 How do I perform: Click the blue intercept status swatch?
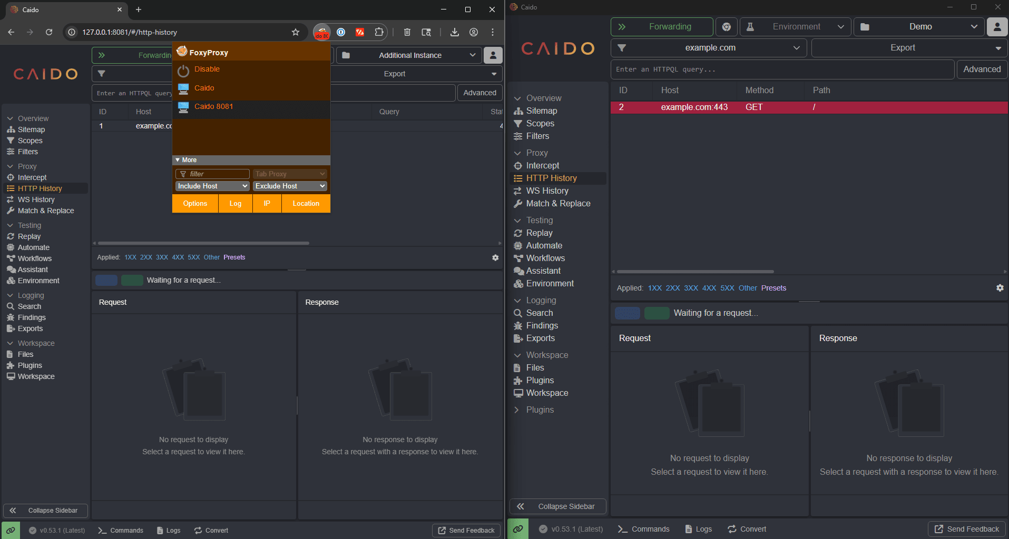[106, 280]
